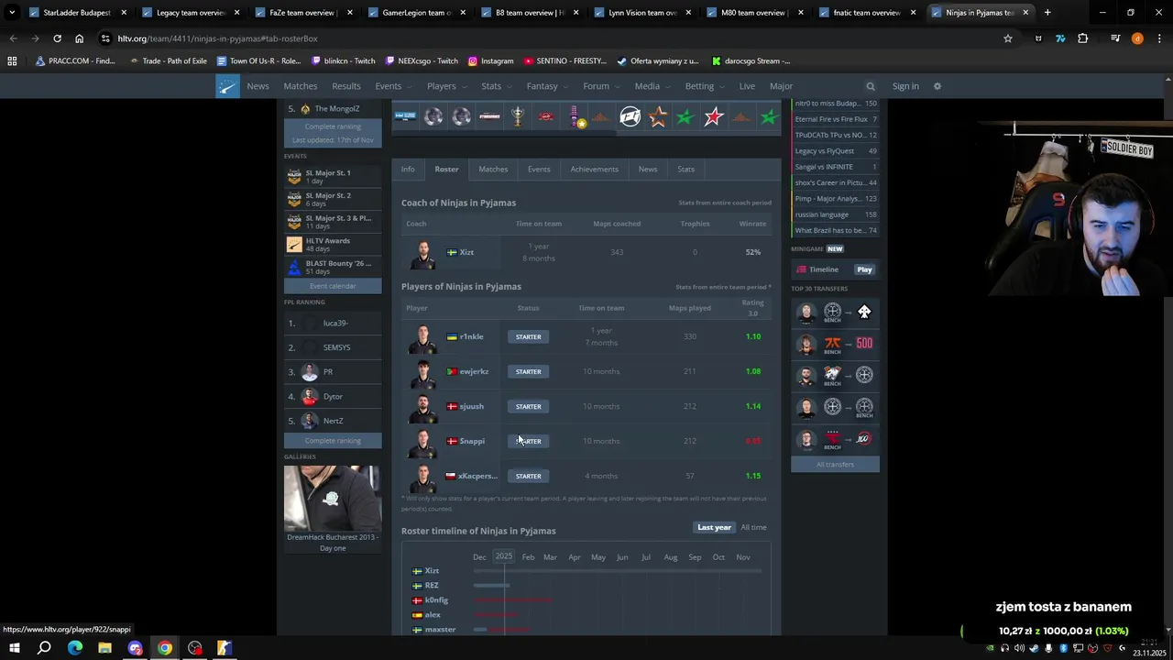Open the Chrome profile avatar
The width and height of the screenshot is (1173, 660).
[x=1137, y=38]
